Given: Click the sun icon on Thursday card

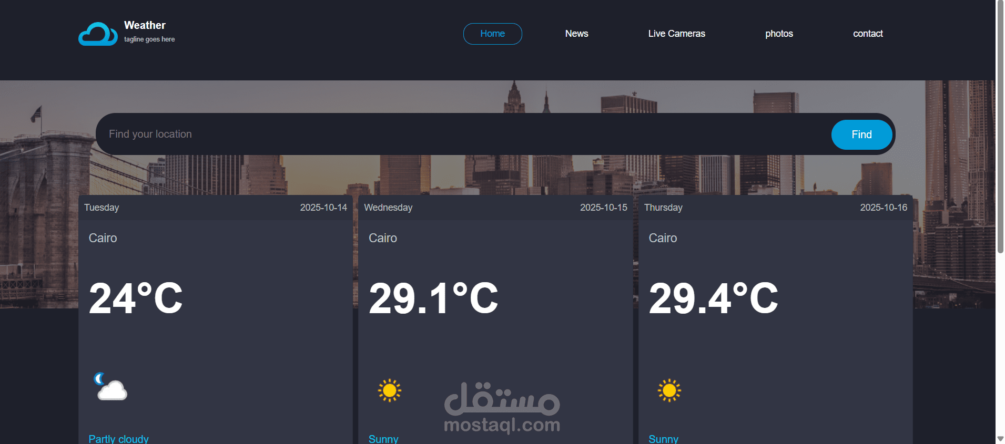Looking at the screenshot, I should click(669, 390).
